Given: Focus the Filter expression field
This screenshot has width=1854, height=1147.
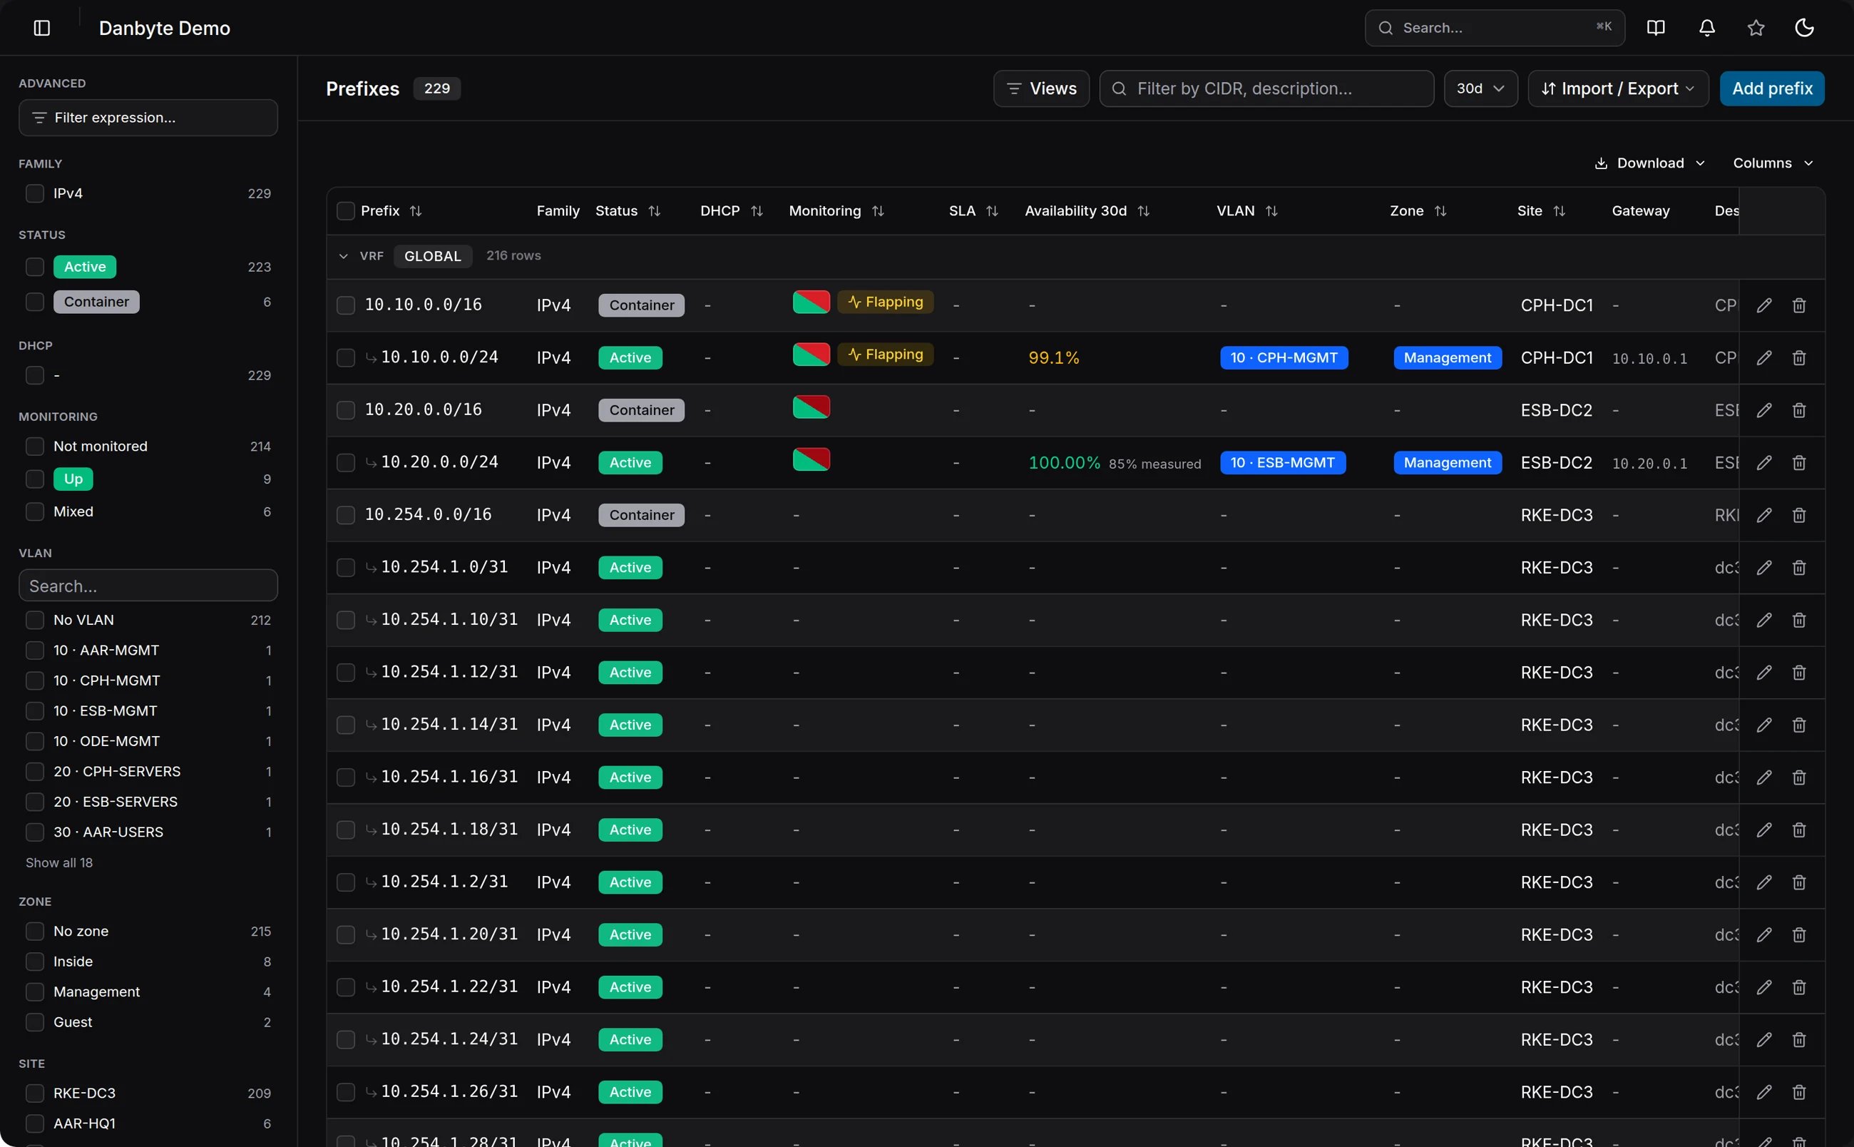Looking at the screenshot, I should click(148, 118).
